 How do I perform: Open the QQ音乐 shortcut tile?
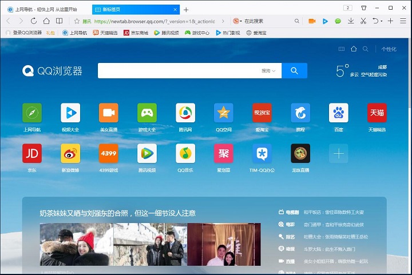185,153
